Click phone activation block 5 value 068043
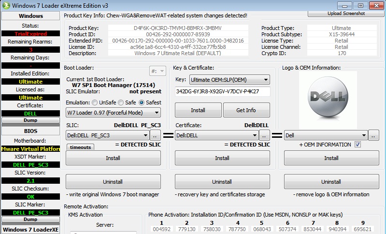 pyautogui.click(x=262, y=229)
